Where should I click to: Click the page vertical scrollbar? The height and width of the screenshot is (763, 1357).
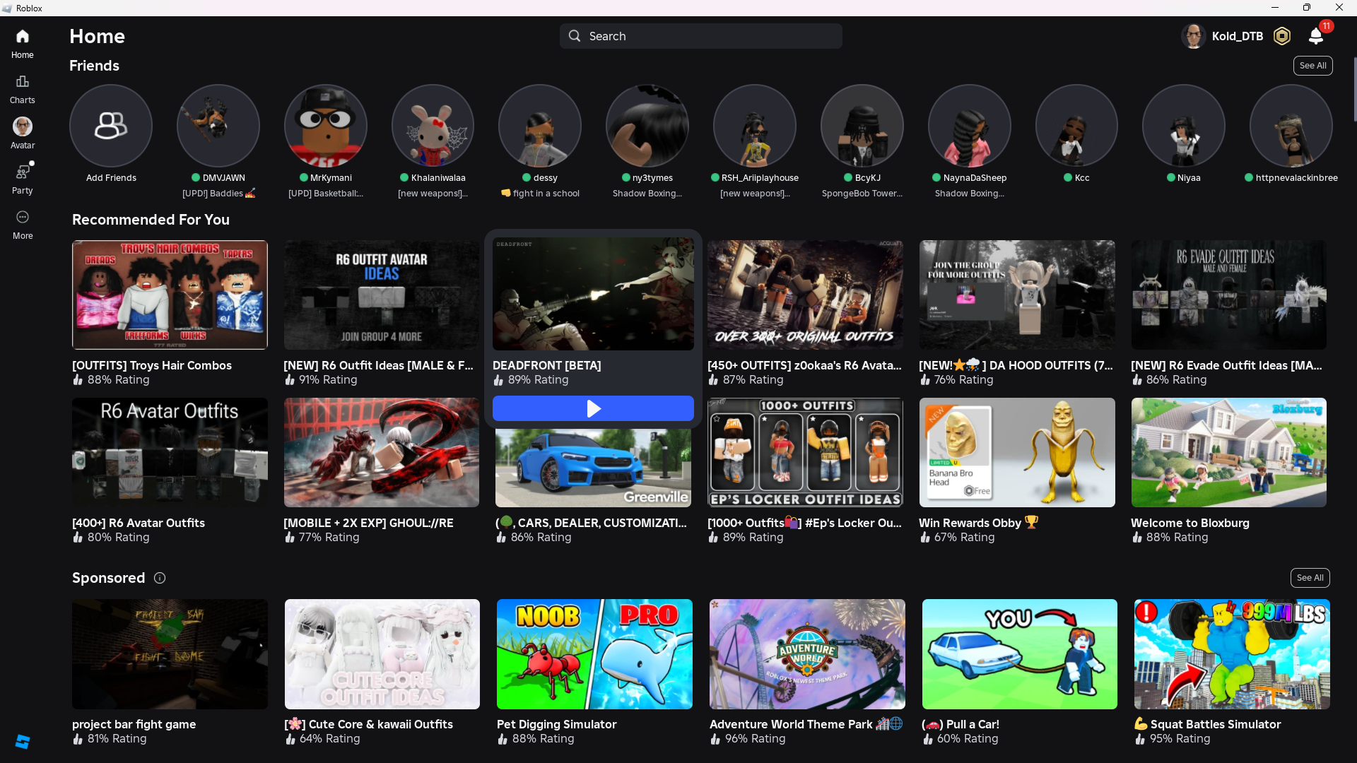tap(1354, 88)
